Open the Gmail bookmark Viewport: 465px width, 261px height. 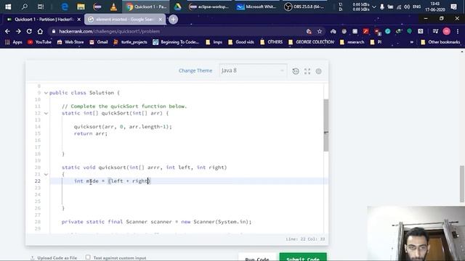tap(99, 42)
